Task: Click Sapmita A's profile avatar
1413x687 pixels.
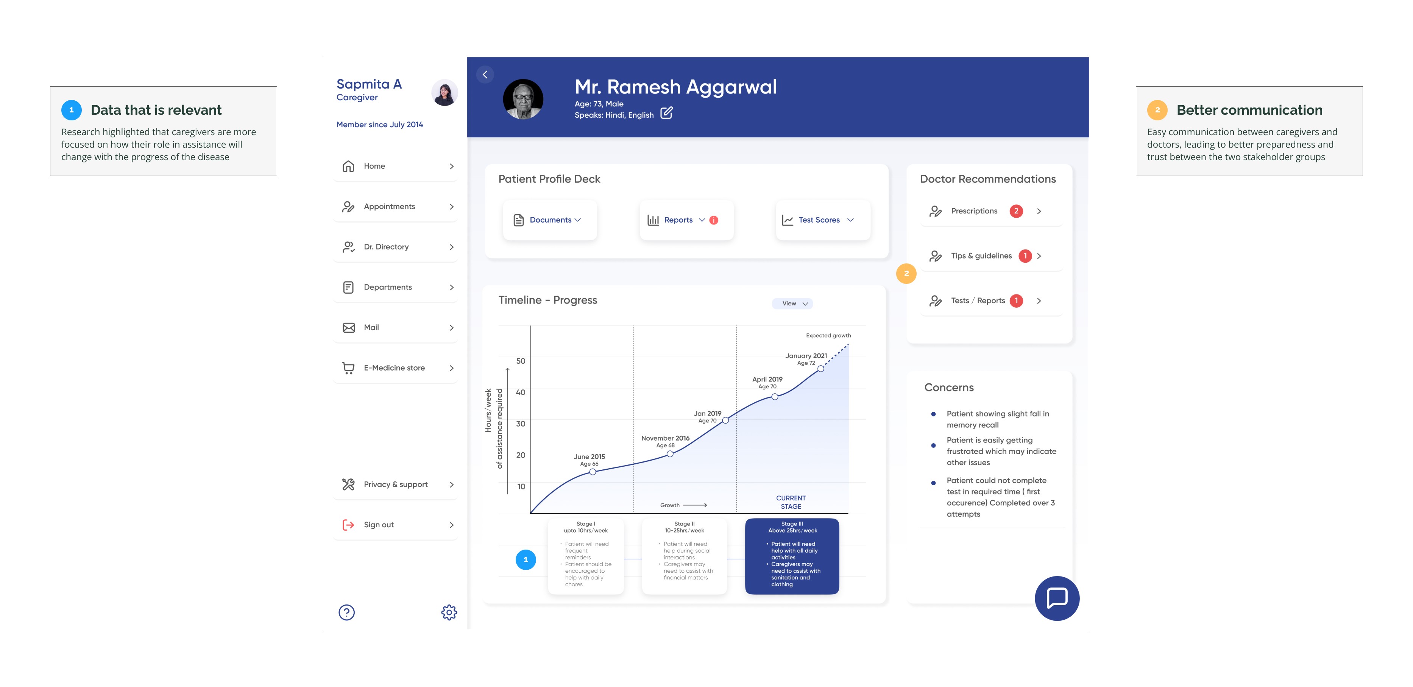Action: pos(444,92)
